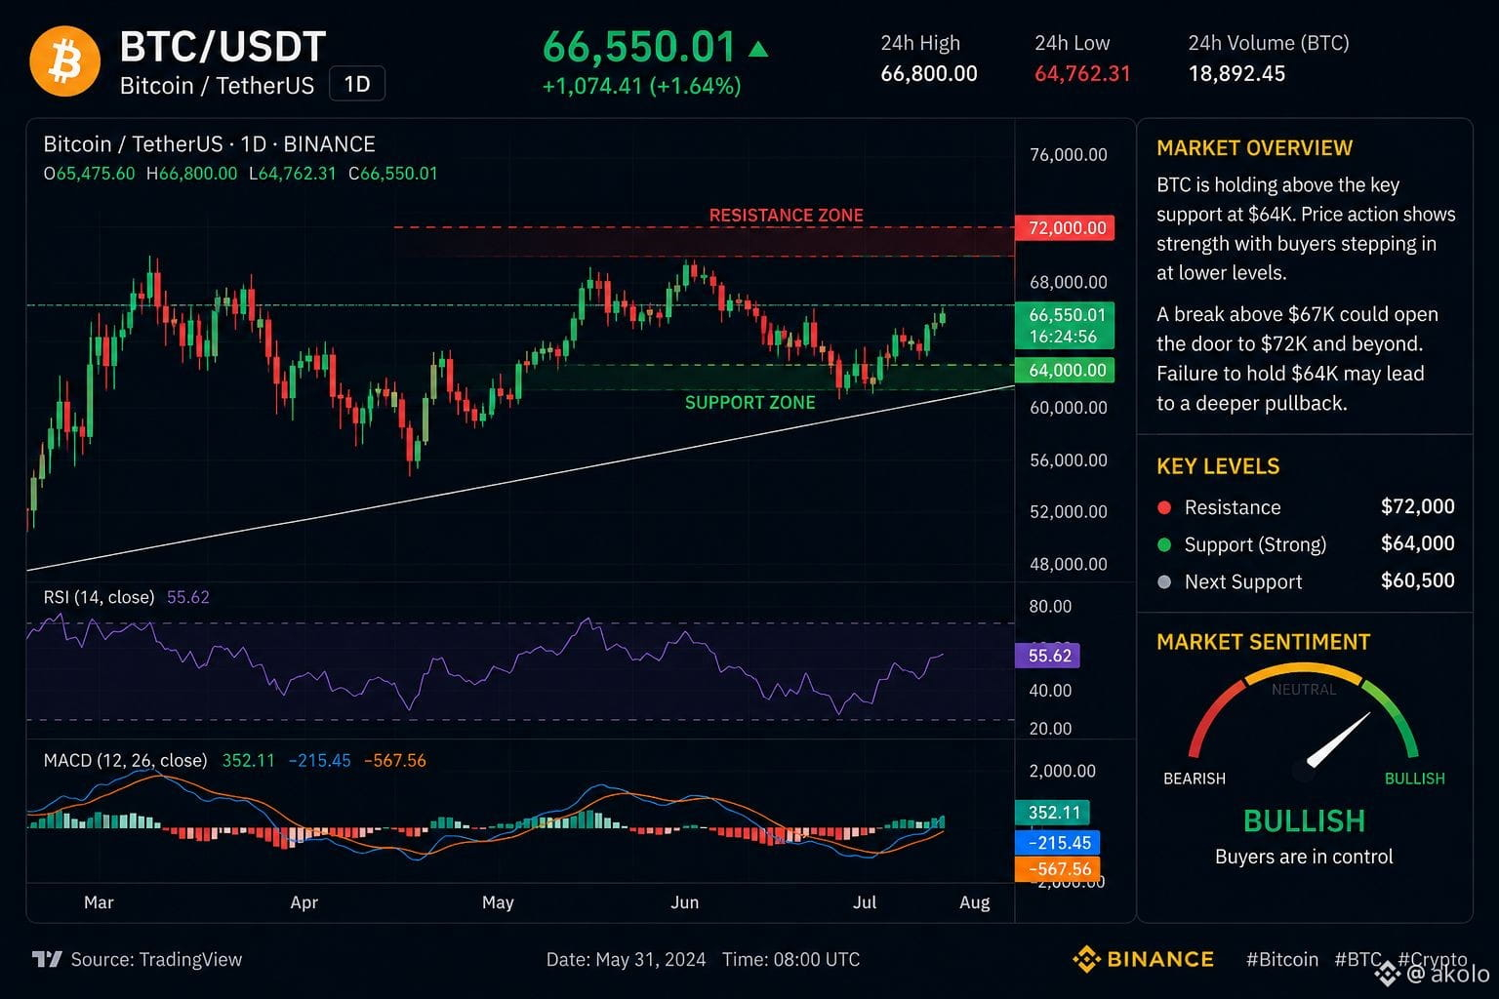Click the 52,000.00 price axis label

click(1069, 512)
